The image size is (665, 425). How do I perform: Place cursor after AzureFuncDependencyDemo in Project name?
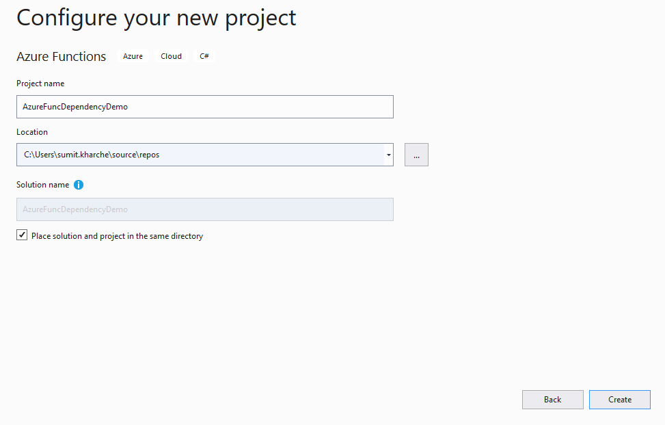click(x=128, y=107)
